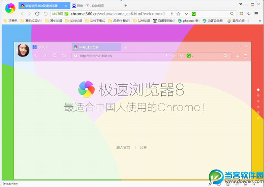Click the 进入官网 link

point(123,147)
